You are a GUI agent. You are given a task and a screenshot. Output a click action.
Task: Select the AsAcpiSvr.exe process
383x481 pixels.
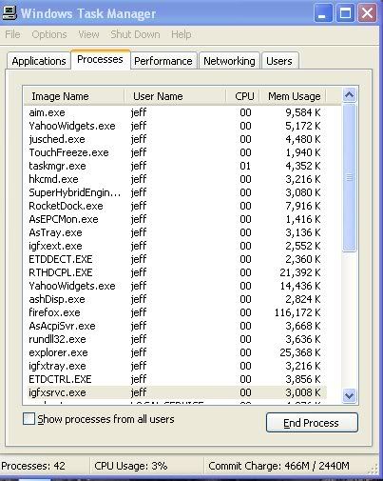pyautogui.click(x=176, y=326)
